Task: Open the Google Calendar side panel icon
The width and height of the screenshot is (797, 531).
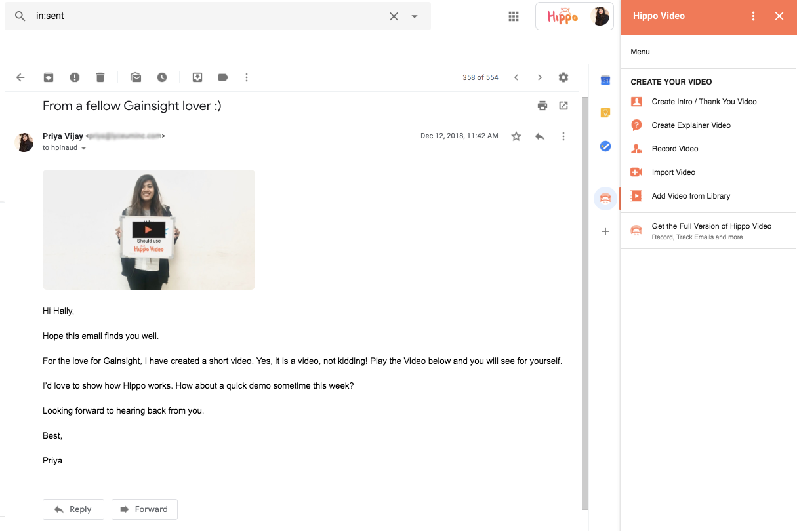Action: coord(605,80)
